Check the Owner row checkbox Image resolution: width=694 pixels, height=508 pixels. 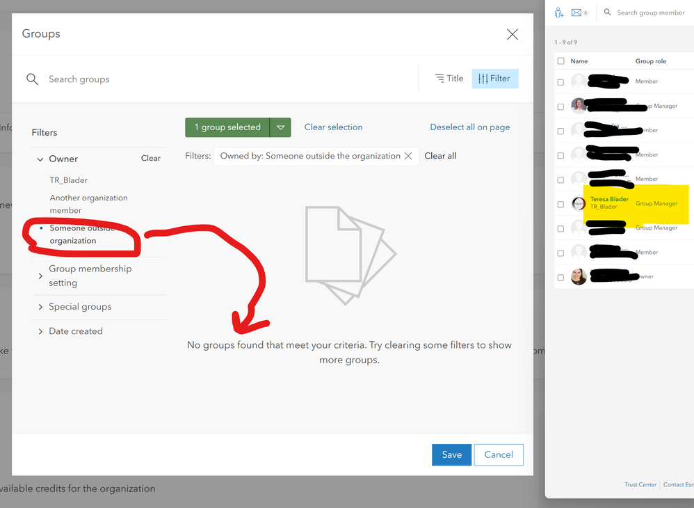(560, 277)
